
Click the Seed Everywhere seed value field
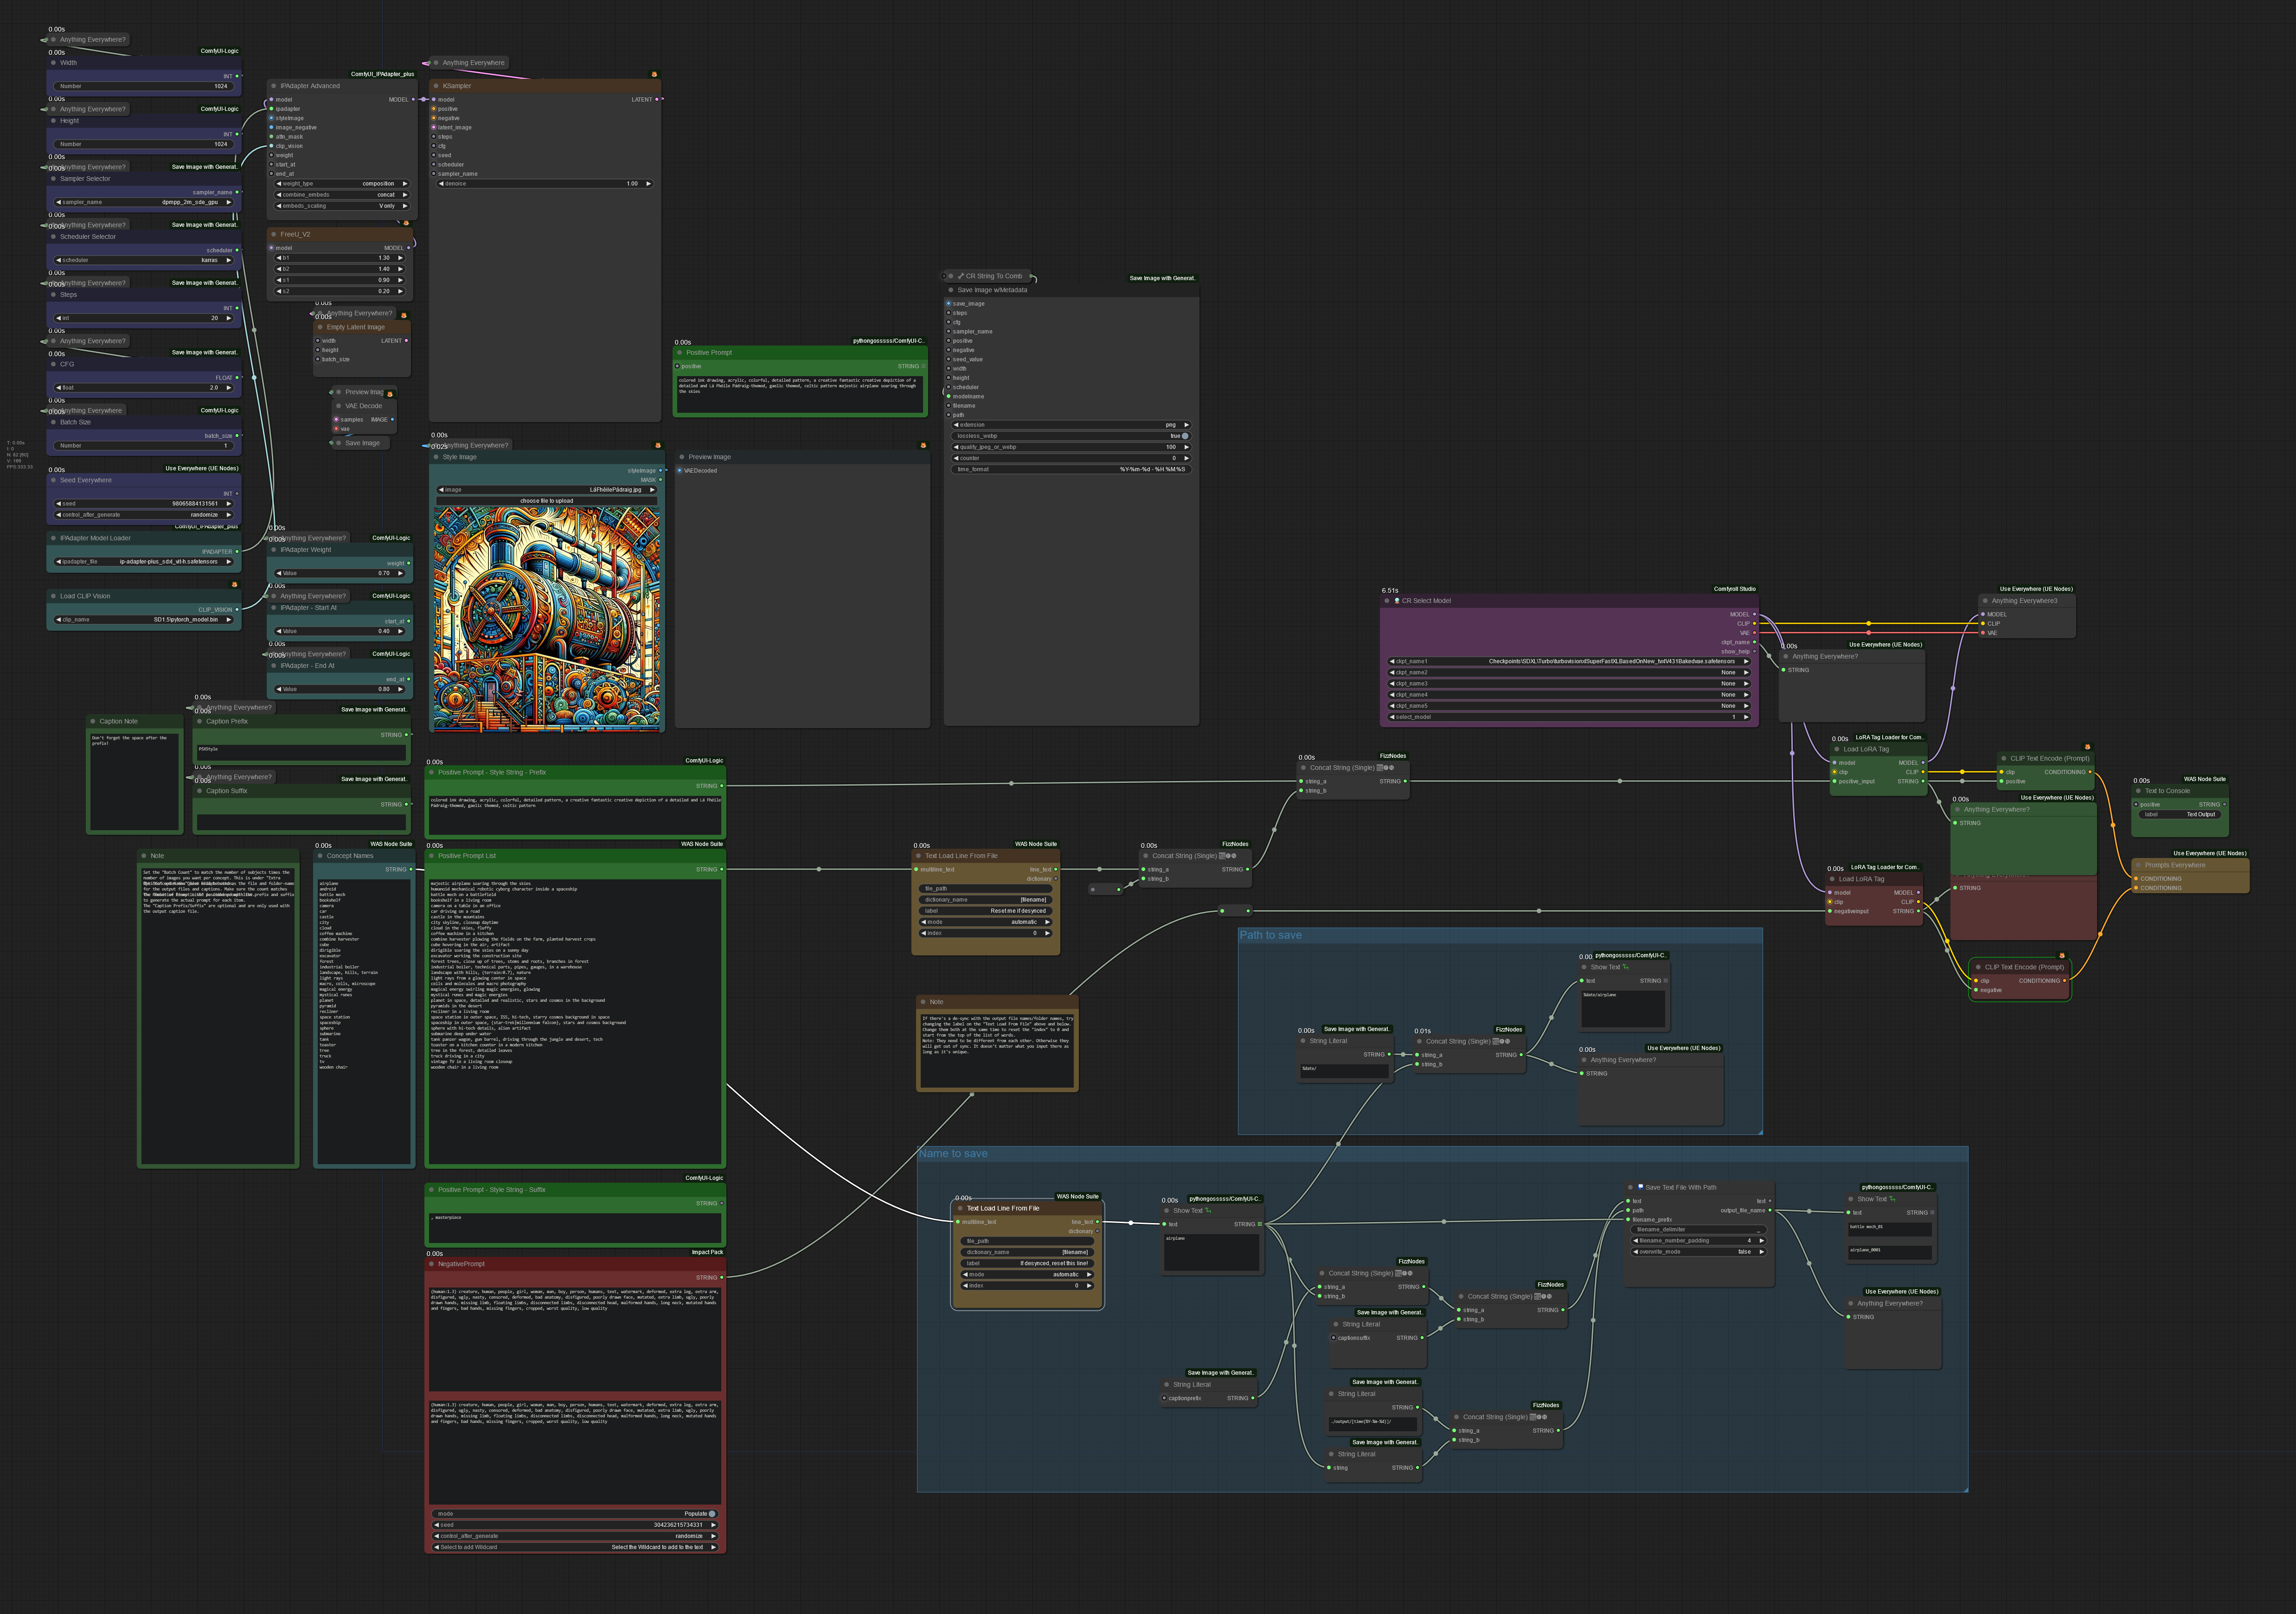pyautogui.click(x=144, y=504)
